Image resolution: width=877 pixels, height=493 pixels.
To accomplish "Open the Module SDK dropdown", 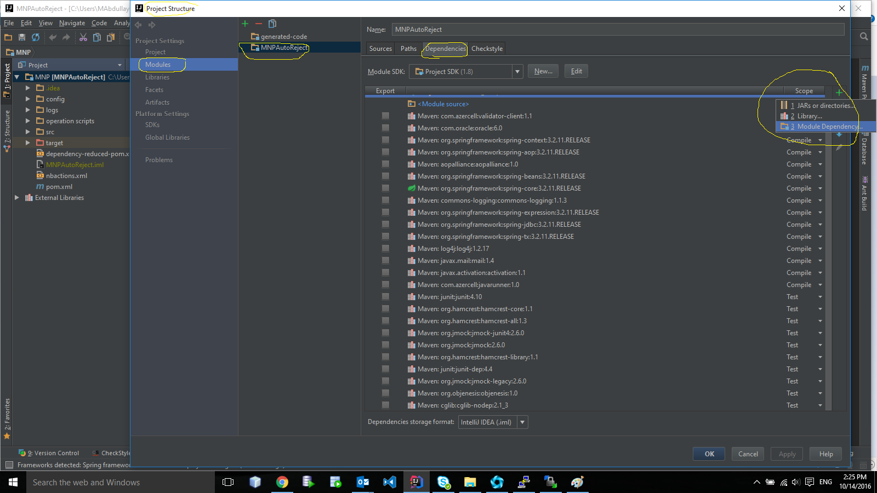I will click(x=517, y=72).
